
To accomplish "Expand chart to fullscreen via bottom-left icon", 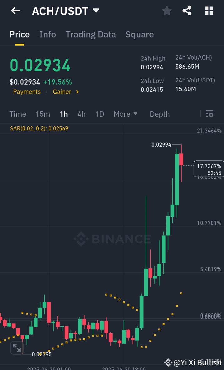I will click(17, 348).
